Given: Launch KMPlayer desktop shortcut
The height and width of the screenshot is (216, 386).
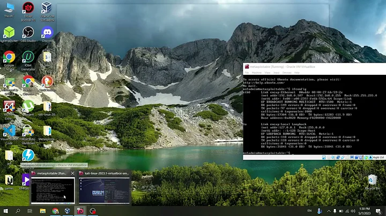Looking at the screenshot, I should 26,182.
